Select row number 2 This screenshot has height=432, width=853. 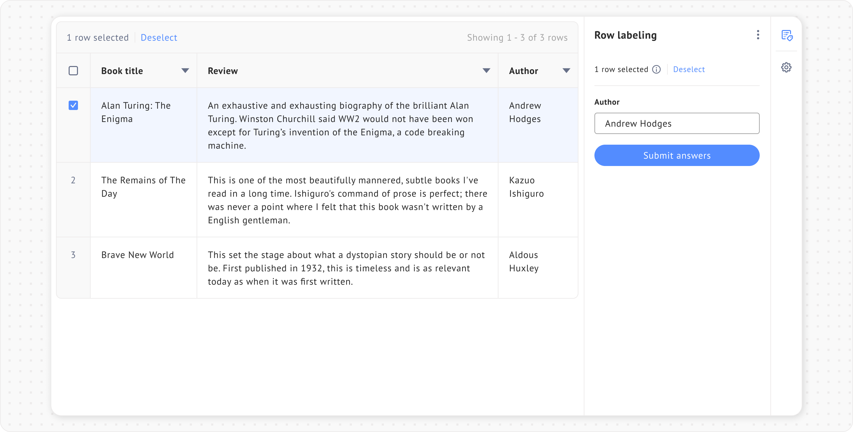73,180
